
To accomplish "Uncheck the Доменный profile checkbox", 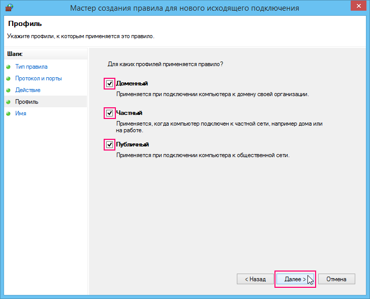I will (109, 83).
